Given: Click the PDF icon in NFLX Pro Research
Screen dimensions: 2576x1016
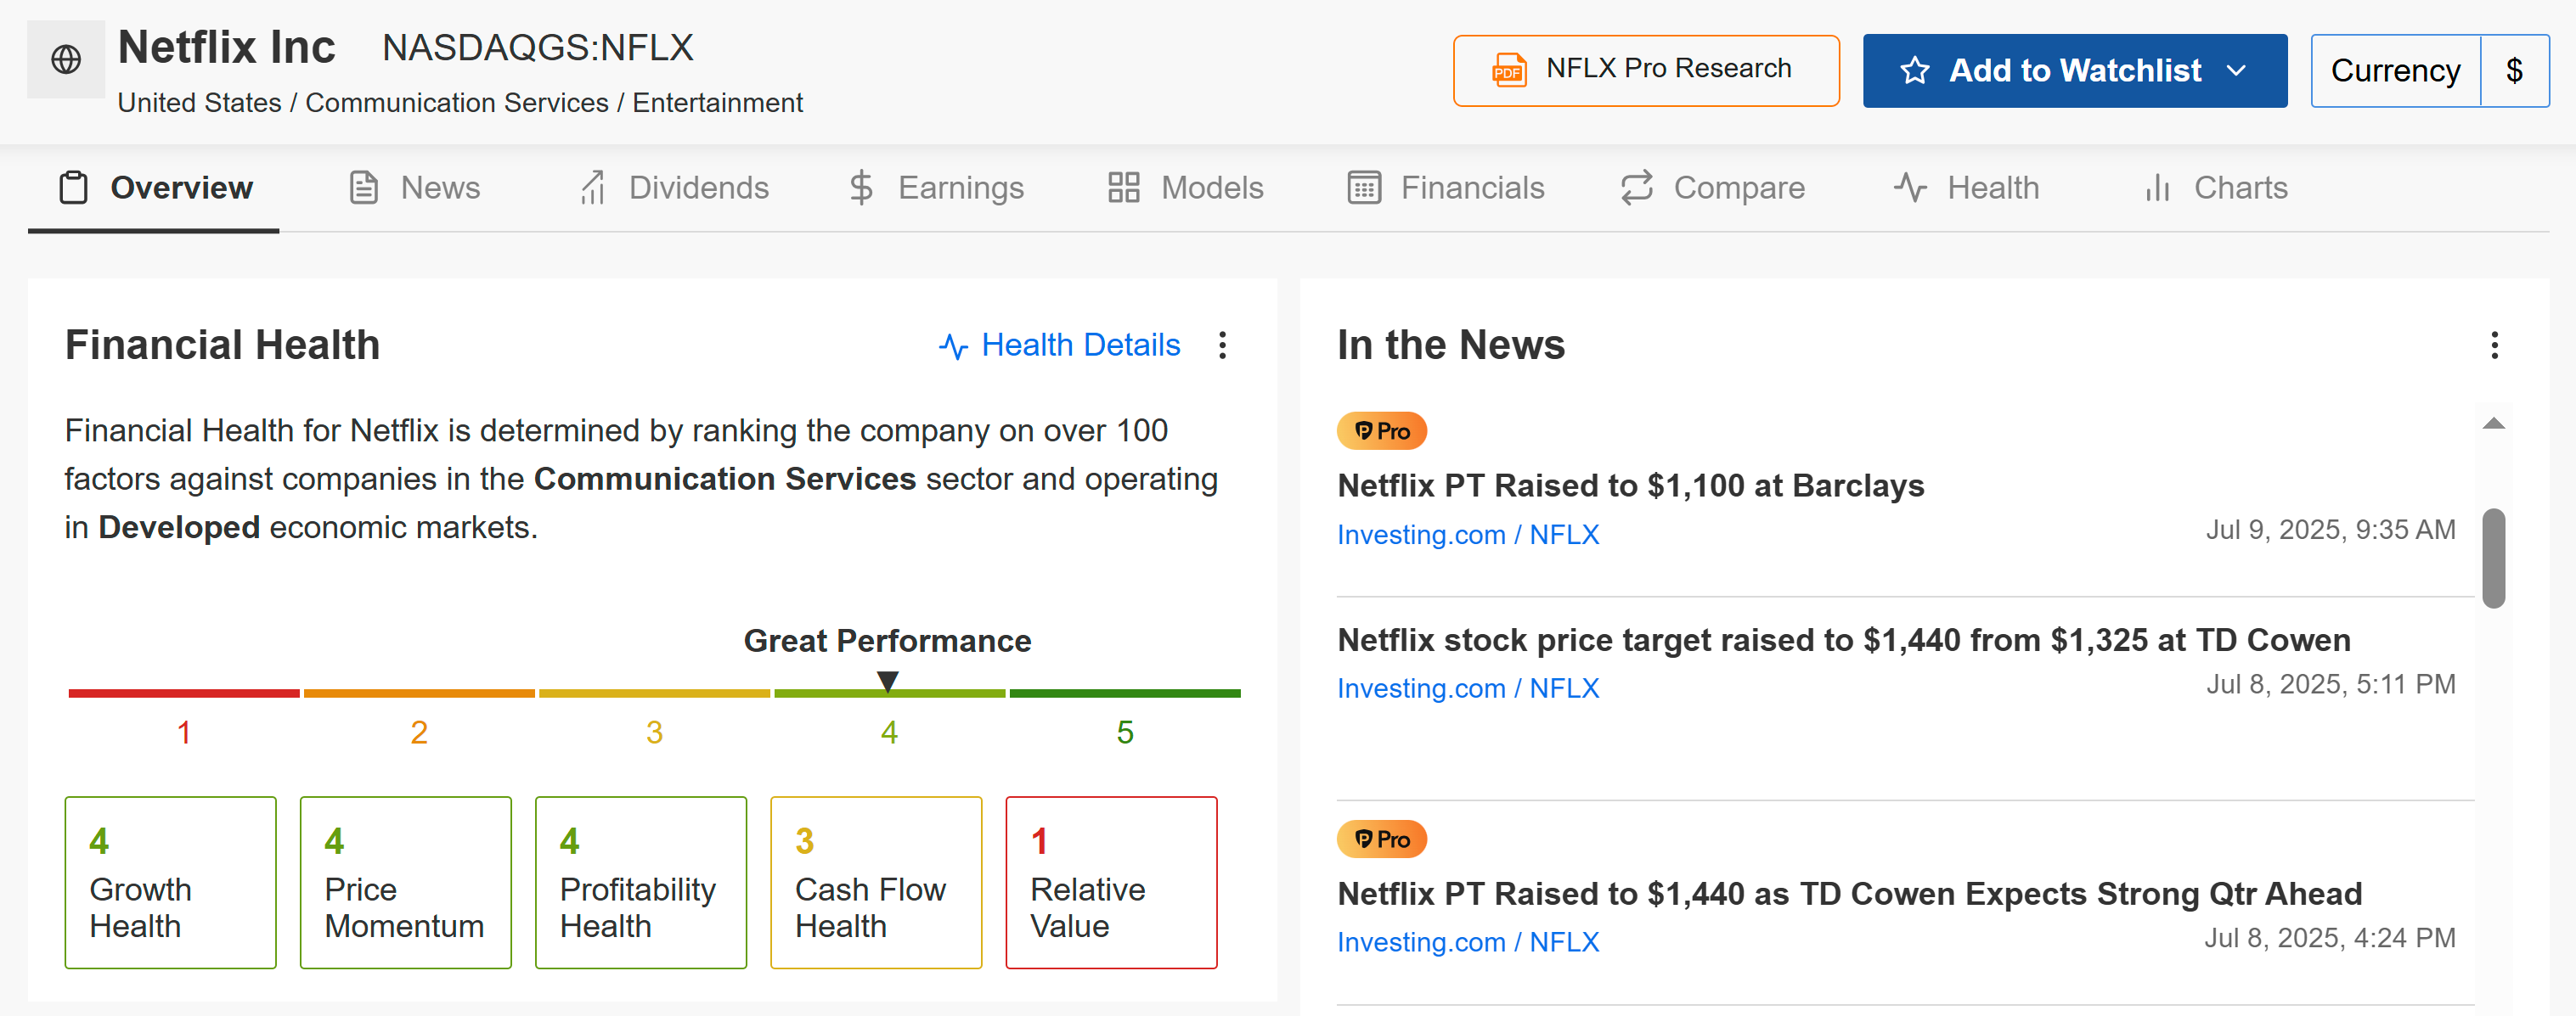Looking at the screenshot, I should (x=1509, y=70).
